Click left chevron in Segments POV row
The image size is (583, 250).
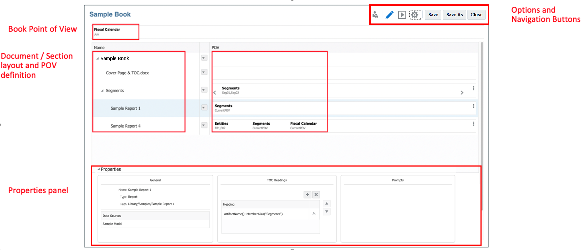point(215,92)
